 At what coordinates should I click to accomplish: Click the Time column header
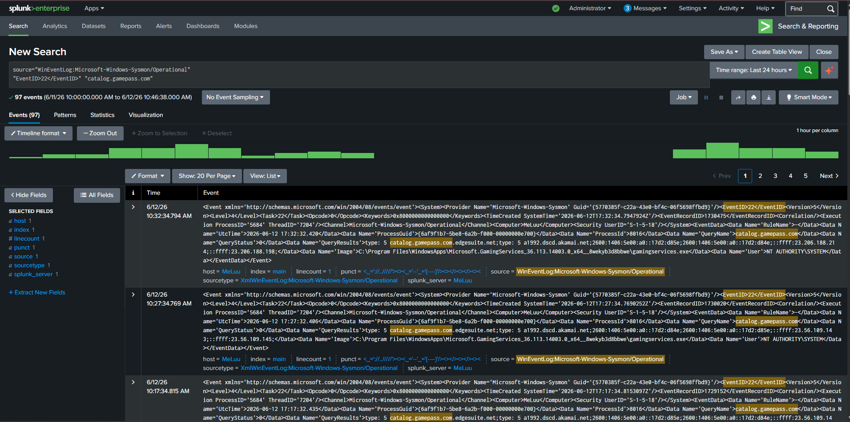(x=153, y=193)
